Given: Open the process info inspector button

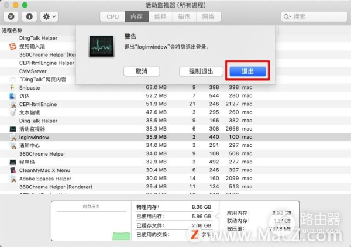Looking at the screenshot, I should pyautogui.click(x=29, y=16).
